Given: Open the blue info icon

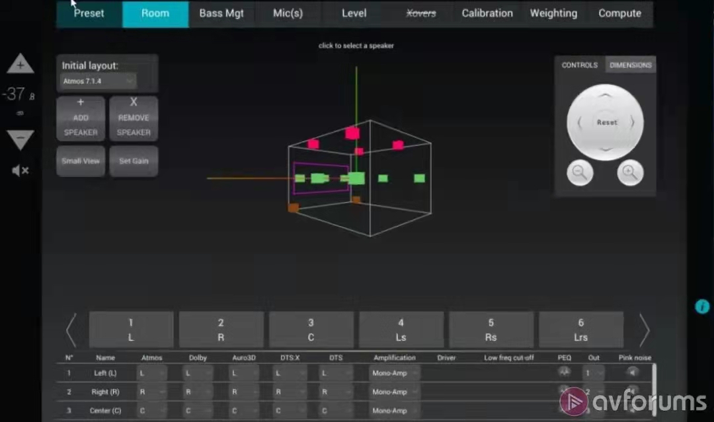Looking at the screenshot, I should click(x=701, y=306).
